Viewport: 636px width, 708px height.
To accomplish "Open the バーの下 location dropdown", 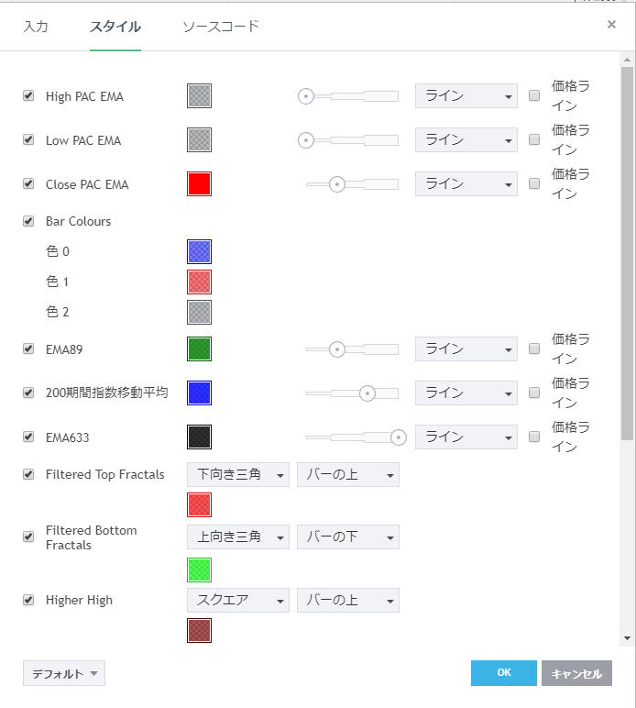I will point(347,537).
